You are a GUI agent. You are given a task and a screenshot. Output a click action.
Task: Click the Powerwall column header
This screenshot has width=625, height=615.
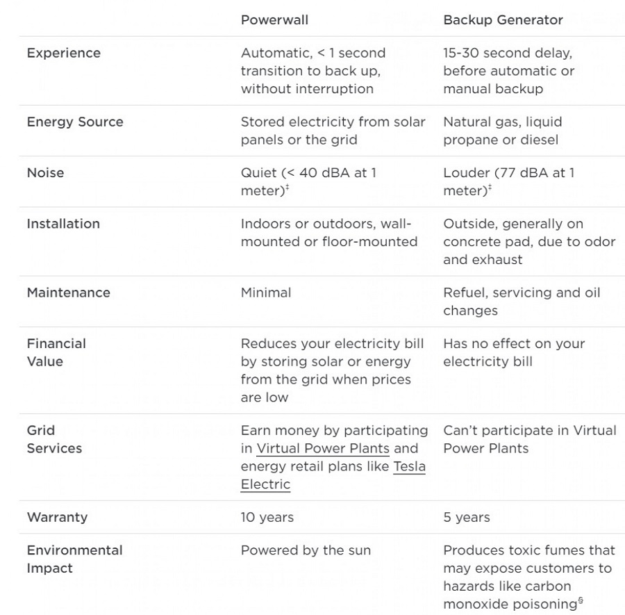click(x=274, y=20)
